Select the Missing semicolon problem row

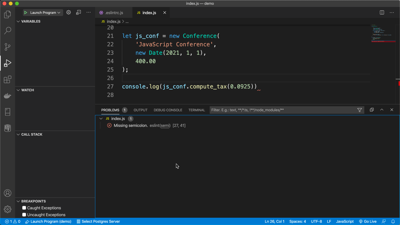pyautogui.click(x=247, y=126)
